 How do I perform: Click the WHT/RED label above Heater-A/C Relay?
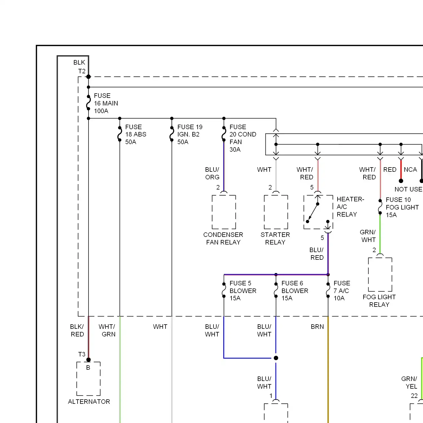305,173
